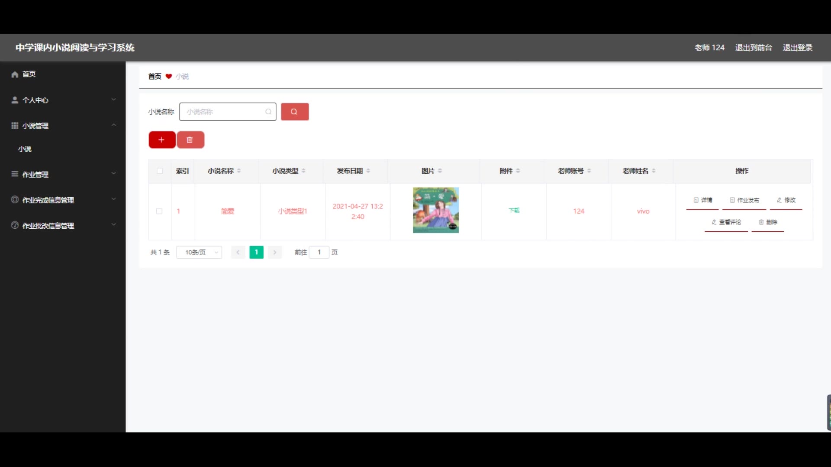Sort by 发布日期 column arrows
This screenshot has height=467, width=831.
point(368,171)
